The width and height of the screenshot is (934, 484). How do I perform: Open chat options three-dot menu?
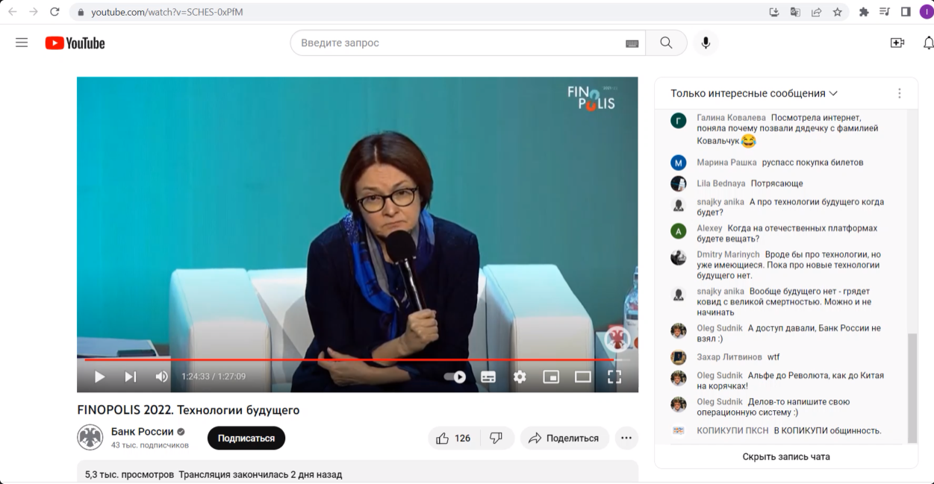[x=899, y=93]
